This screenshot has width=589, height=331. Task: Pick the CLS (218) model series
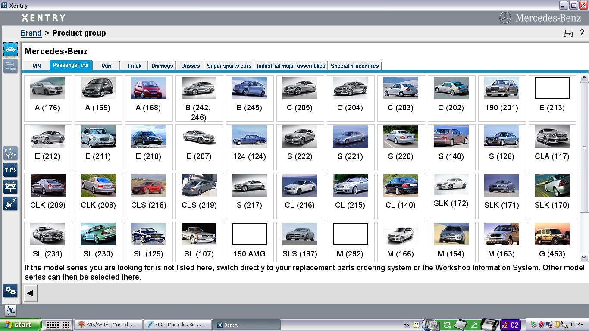(148, 196)
